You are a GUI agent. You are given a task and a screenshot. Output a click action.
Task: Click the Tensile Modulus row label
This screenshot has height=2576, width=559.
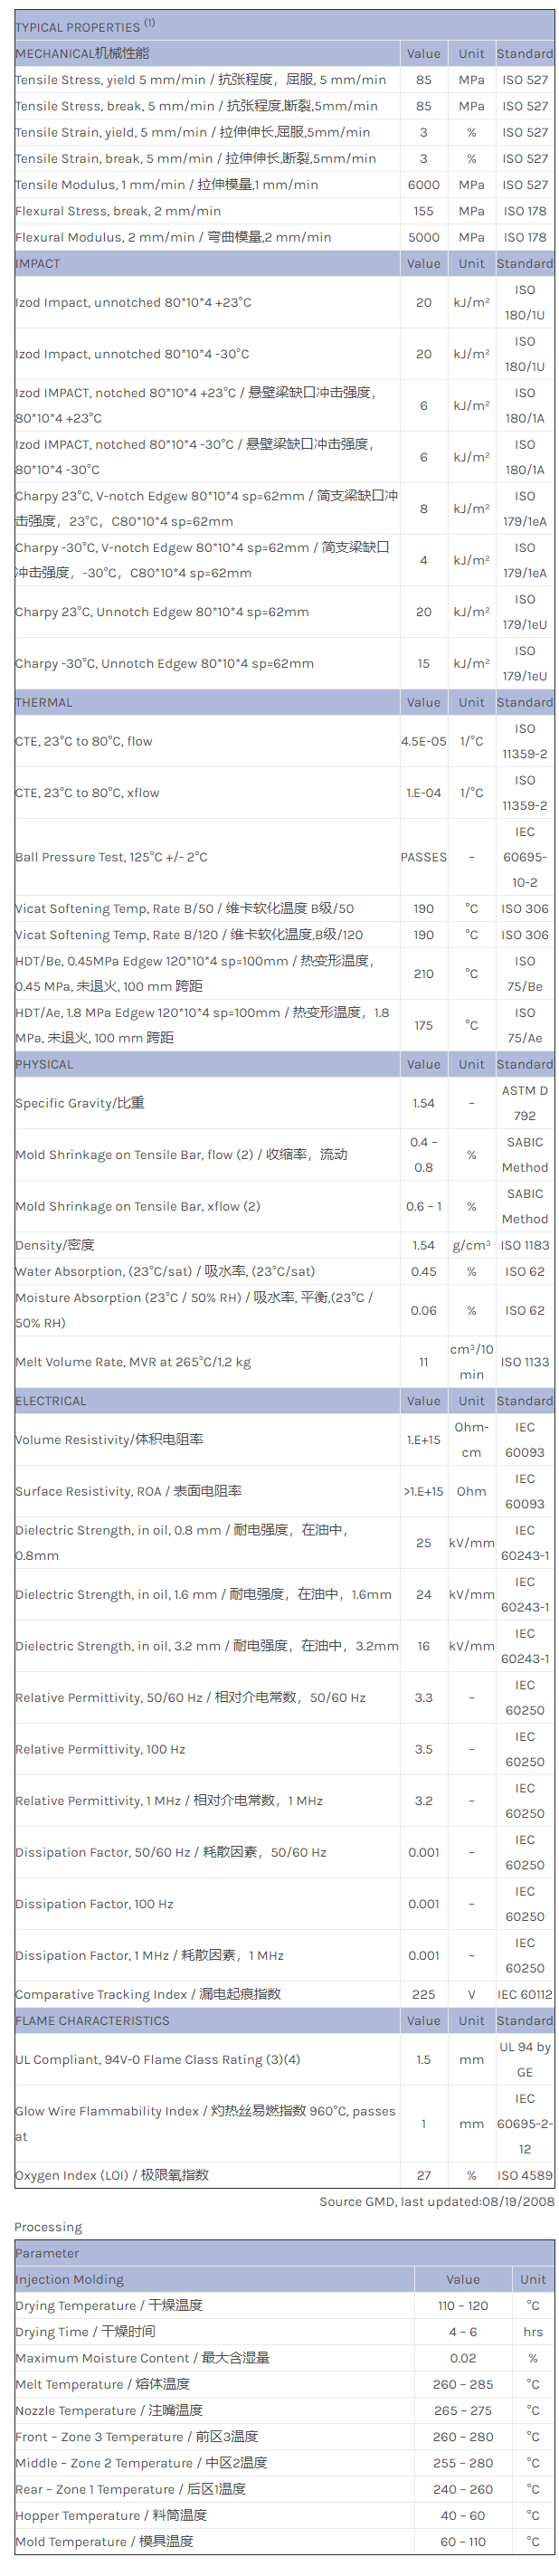pyautogui.click(x=166, y=185)
